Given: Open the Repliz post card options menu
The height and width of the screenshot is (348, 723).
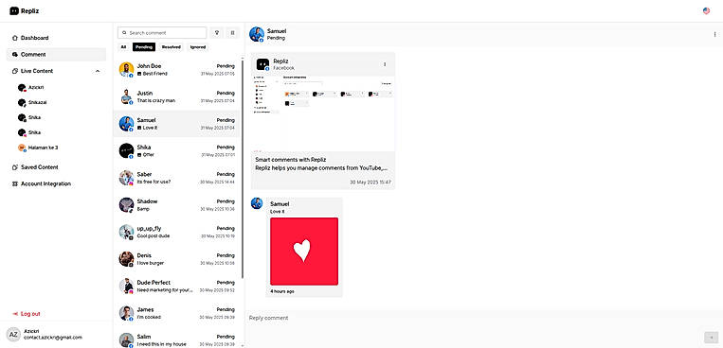Looking at the screenshot, I should pos(385,64).
